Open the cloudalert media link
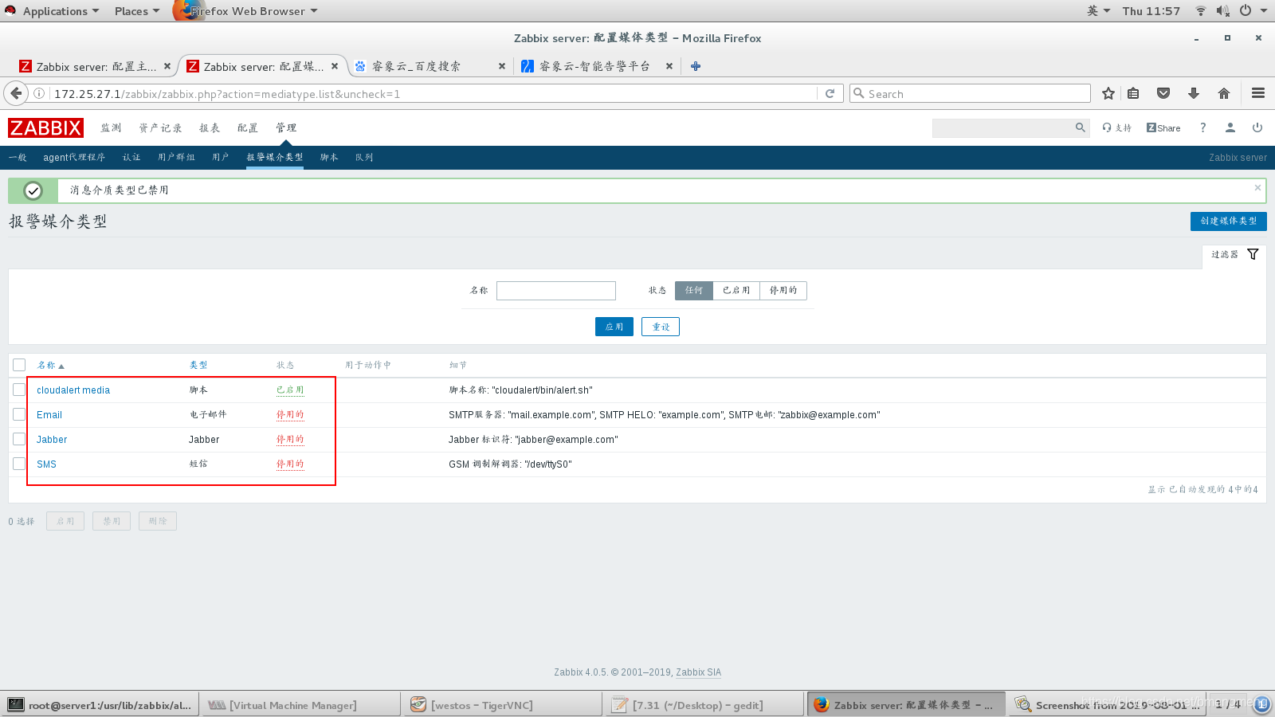This screenshot has width=1275, height=717. [73, 390]
